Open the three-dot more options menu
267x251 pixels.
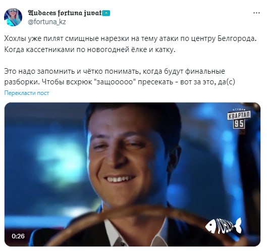click(x=256, y=13)
